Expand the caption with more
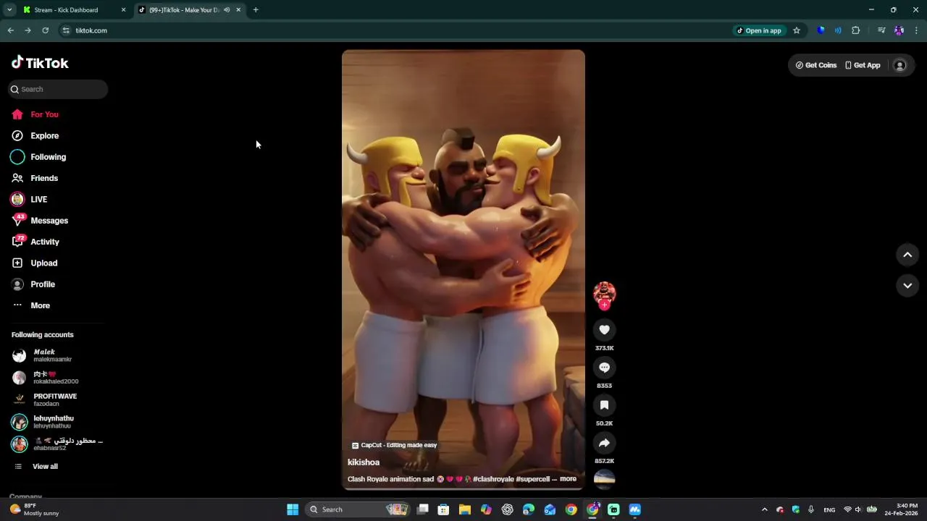927x521 pixels. (568, 479)
